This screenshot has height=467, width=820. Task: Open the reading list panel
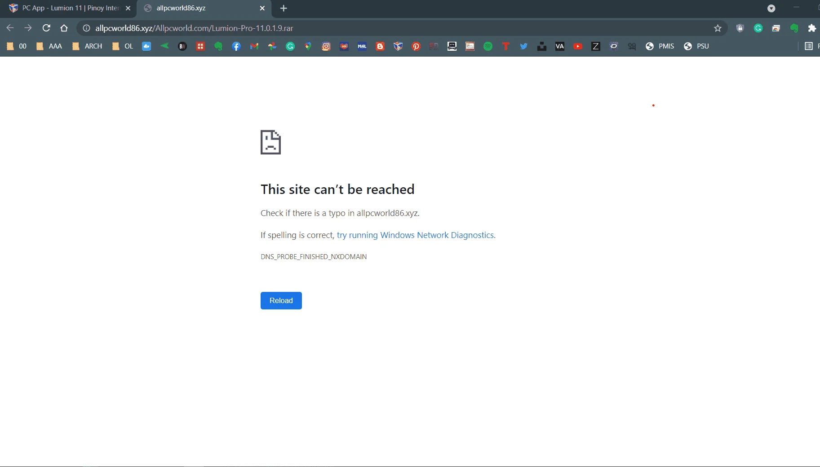click(x=809, y=46)
